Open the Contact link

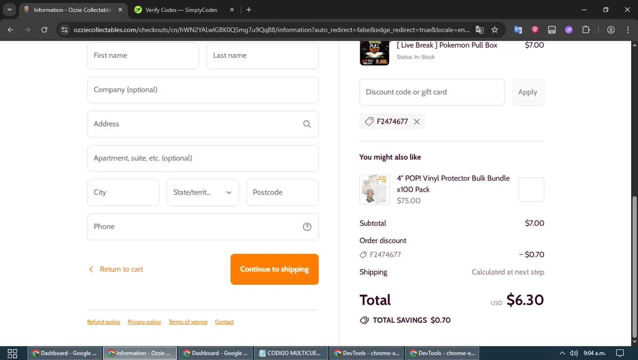click(224, 322)
